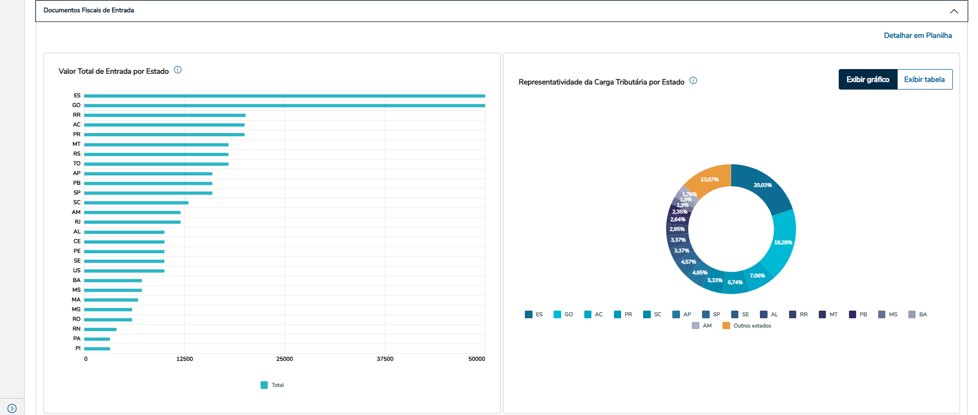Click the AM legend swatch

(695, 325)
